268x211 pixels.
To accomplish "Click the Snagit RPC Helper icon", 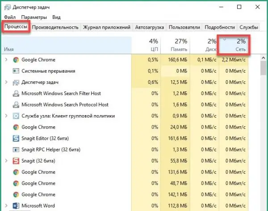I will [x=16, y=150].
